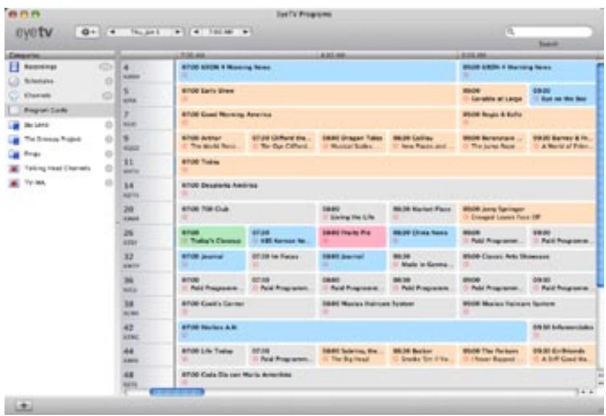The height and width of the screenshot is (416, 606).
Task: Select channel 4 row header
Action: pyautogui.click(x=147, y=71)
